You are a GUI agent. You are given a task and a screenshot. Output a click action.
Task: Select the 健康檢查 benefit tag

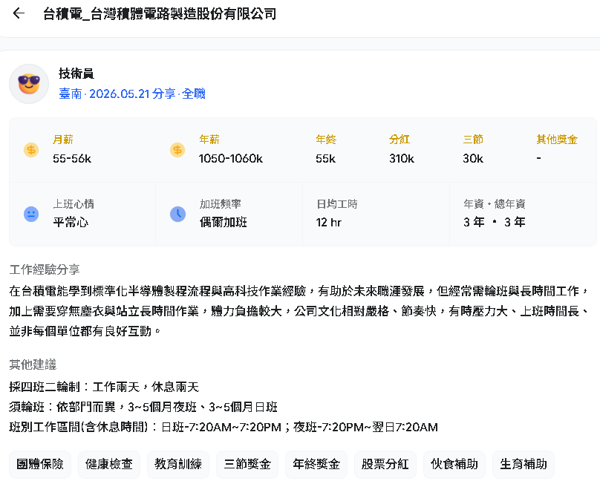[109, 464]
